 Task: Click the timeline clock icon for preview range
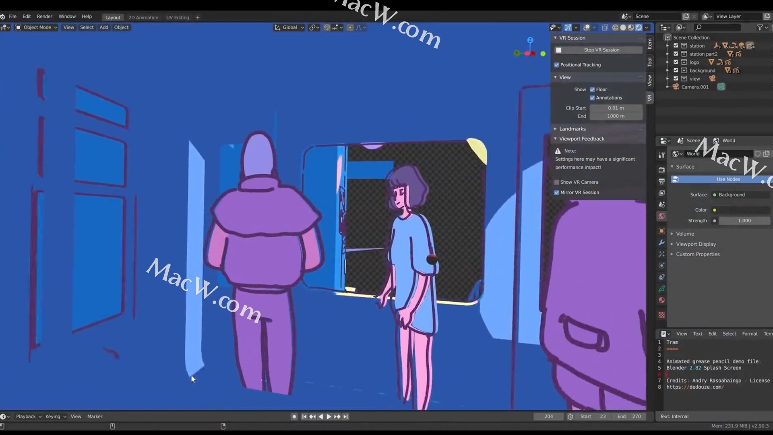(x=570, y=416)
